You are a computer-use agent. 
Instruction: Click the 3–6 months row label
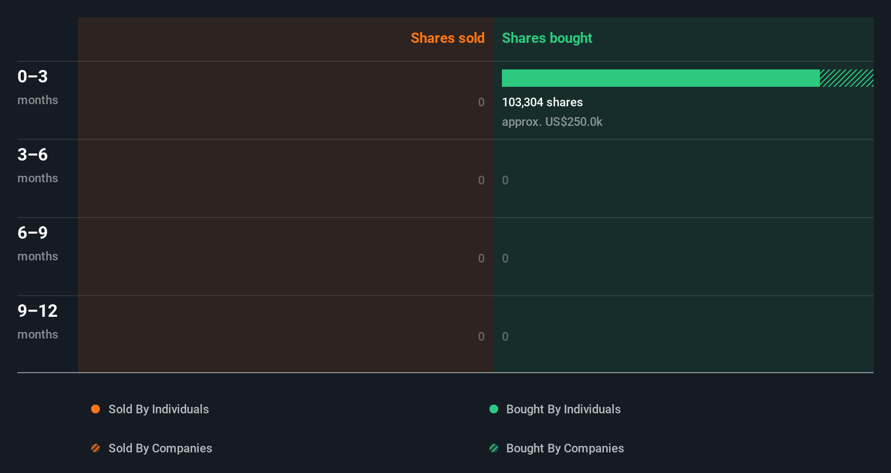(x=37, y=165)
